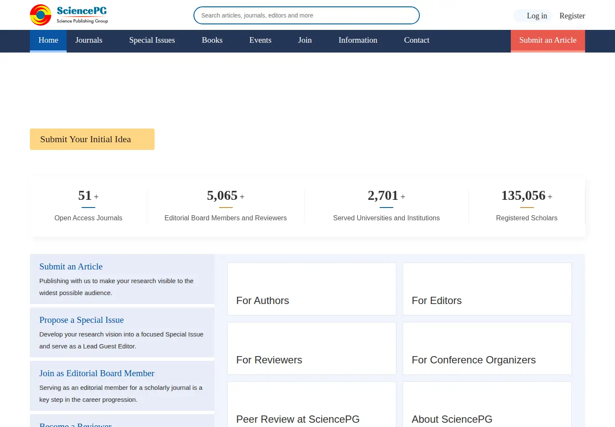Navigate to the Books section
This screenshot has height=427, width=615.
pyautogui.click(x=212, y=41)
